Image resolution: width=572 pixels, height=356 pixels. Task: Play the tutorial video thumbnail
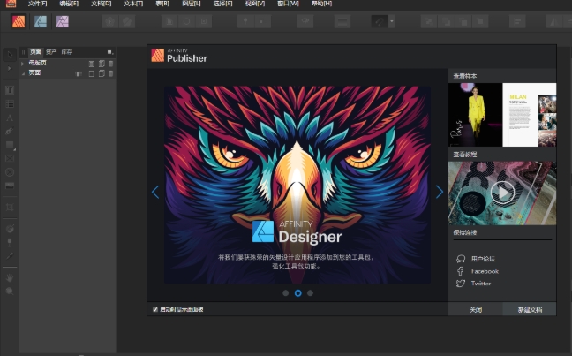click(502, 193)
